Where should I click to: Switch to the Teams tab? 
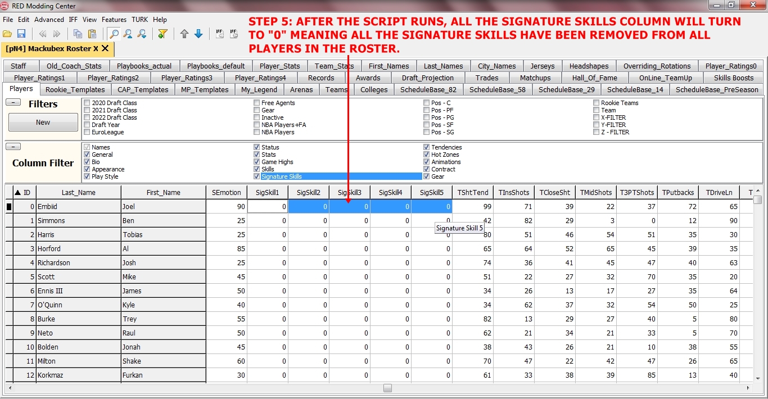[336, 90]
